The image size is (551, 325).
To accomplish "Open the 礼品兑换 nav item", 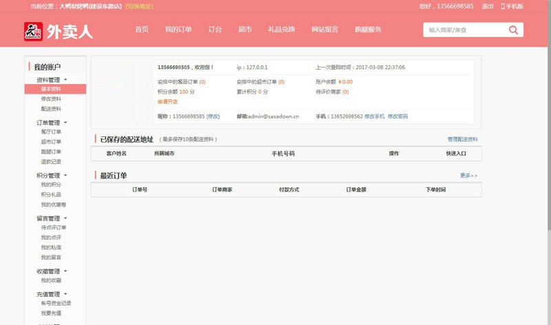I will (282, 30).
